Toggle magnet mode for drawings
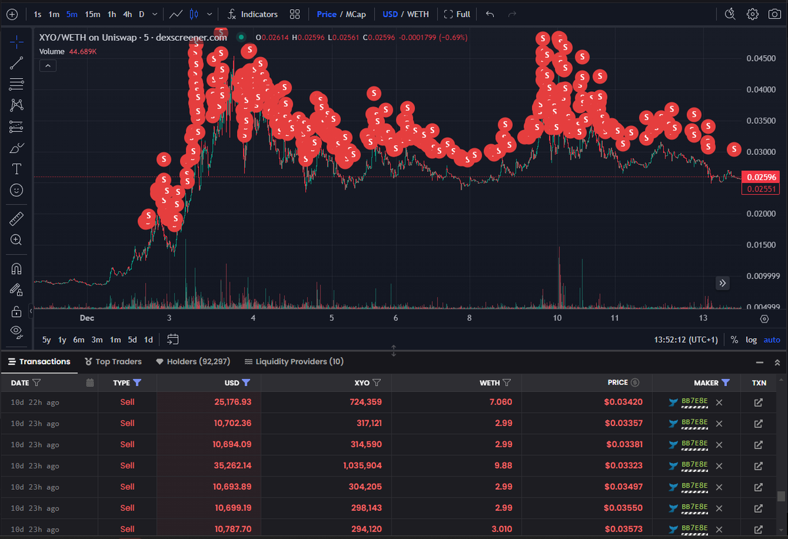This screenshot has width=788, height=539. (x=17, y=269)
